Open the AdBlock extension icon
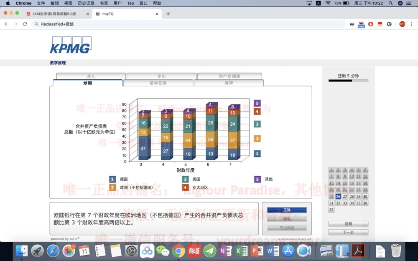Viewport: 418px width, 261px height. click(x=371, y=24)
